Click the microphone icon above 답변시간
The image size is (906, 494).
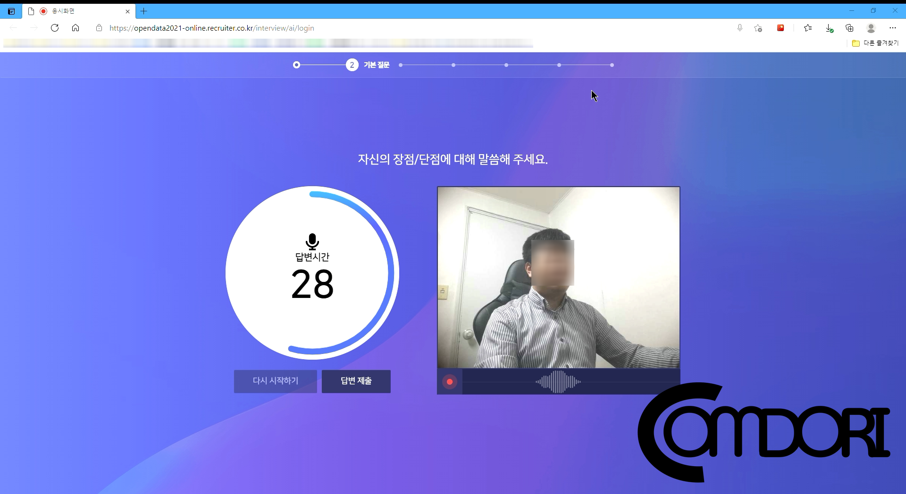pyautogui.click(x=312, y=241)
